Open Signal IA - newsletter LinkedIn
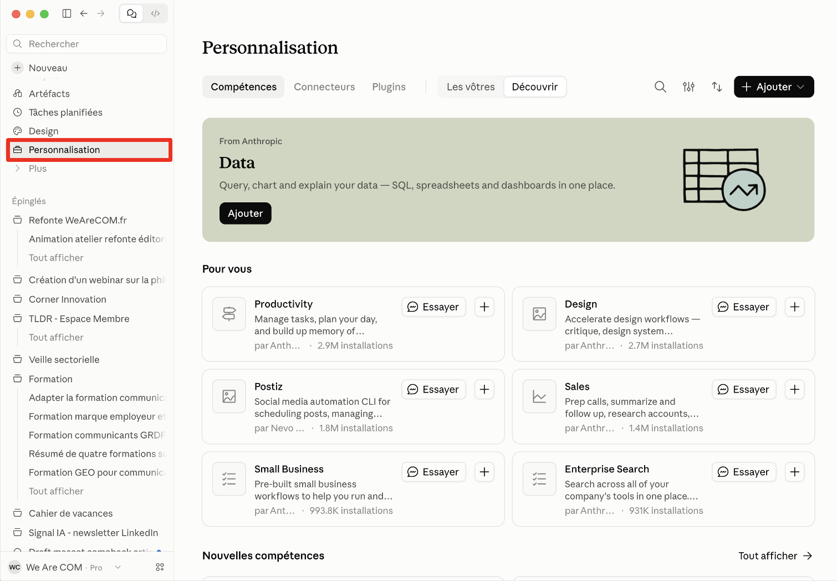This screenshot has height=581, width=837. (86, 533)
